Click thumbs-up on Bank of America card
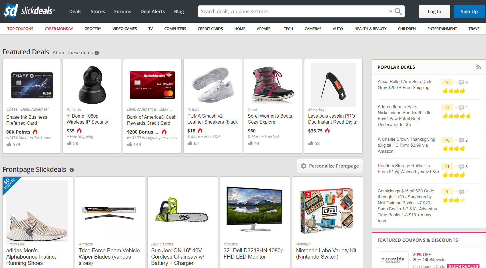 coord(130,144)
